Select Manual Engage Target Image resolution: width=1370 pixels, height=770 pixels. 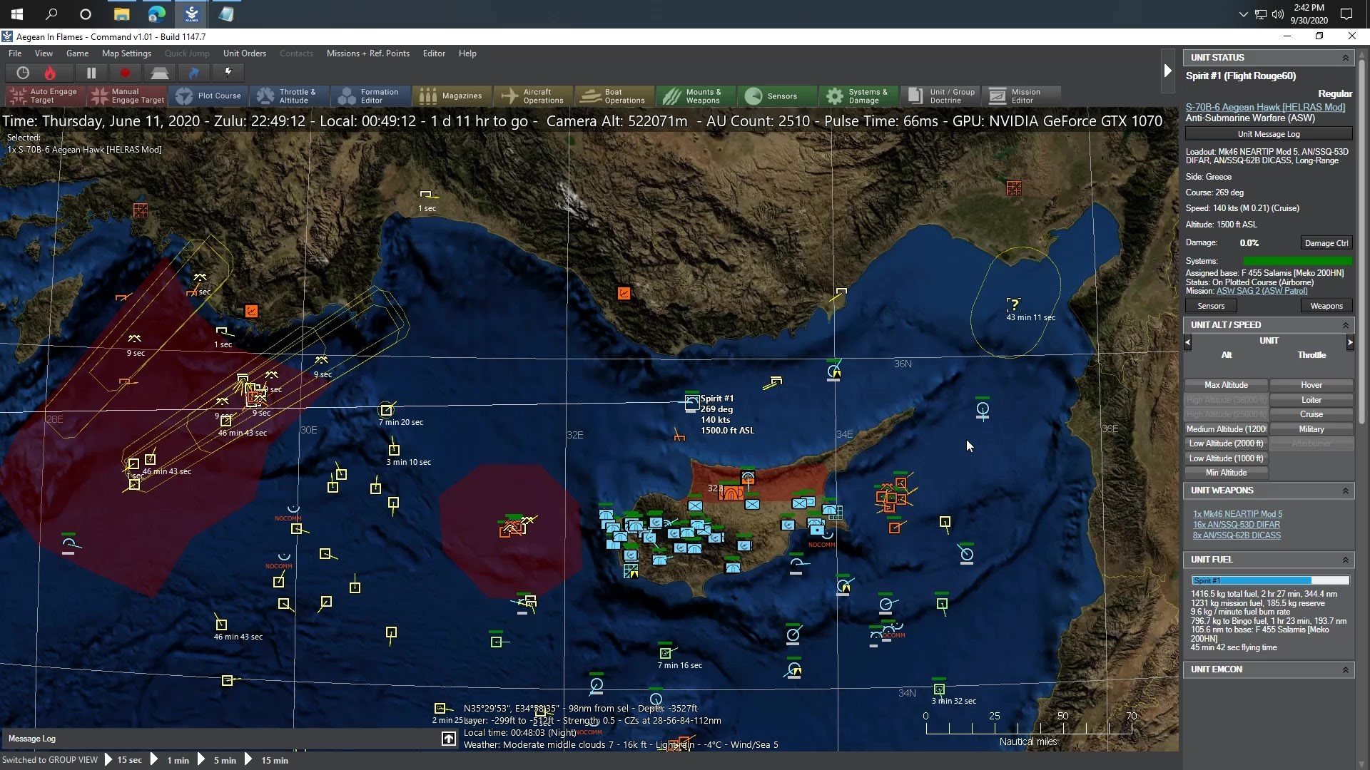click(128, 96)
